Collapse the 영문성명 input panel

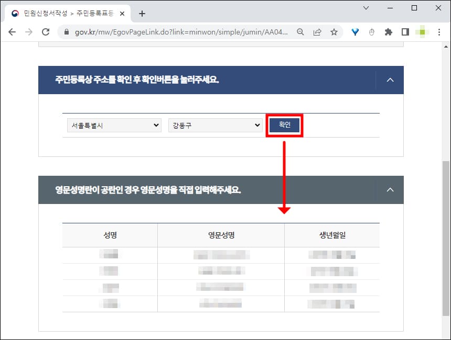390,189
